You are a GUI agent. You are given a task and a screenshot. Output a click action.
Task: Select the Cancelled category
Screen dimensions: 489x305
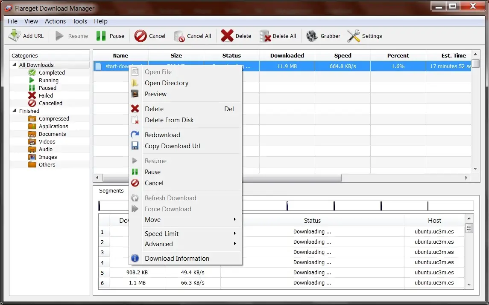tap(50, 103)
